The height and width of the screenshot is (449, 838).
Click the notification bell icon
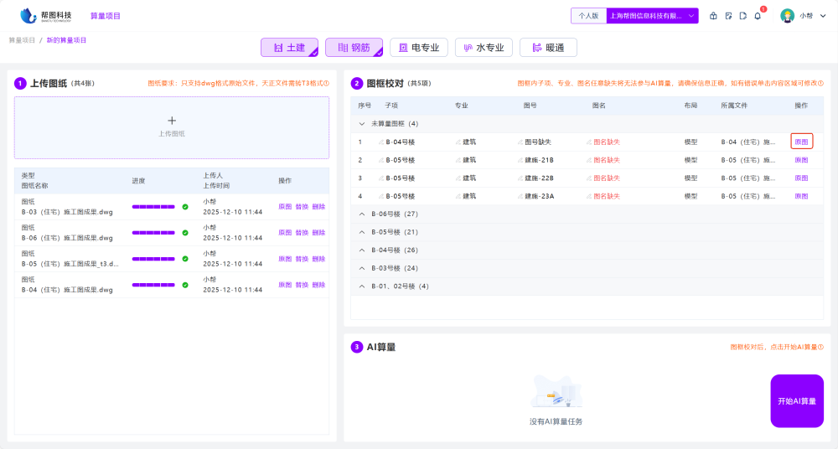point(758,16)
